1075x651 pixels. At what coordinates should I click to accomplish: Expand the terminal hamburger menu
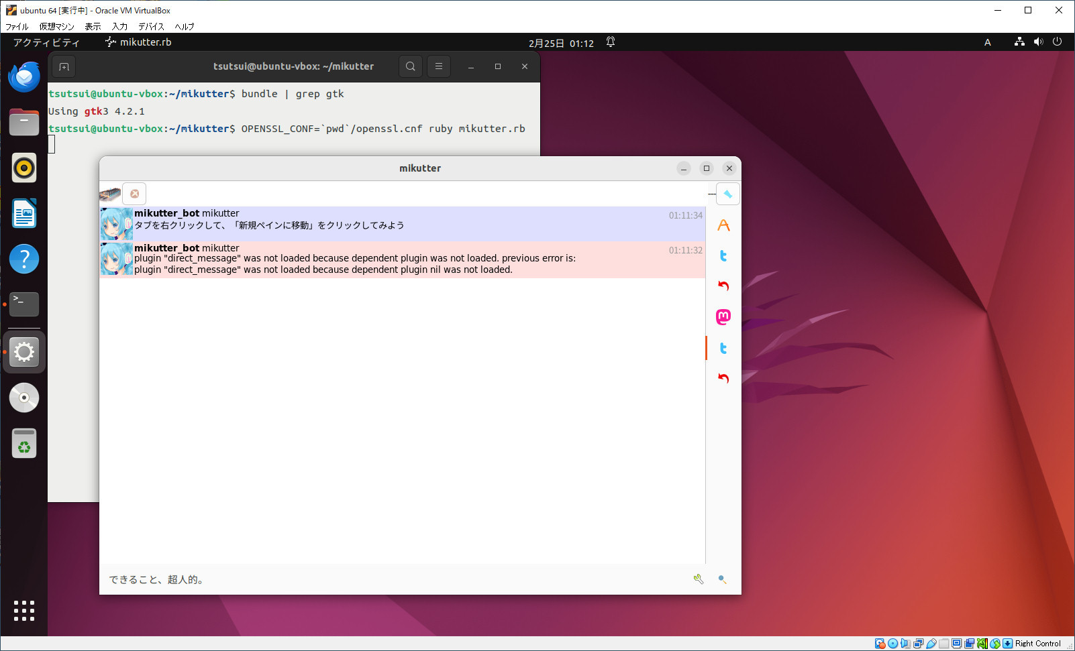click(439, 66)
